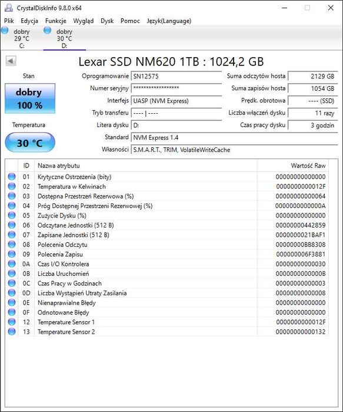Open the Edycja menu

point(29,21)
